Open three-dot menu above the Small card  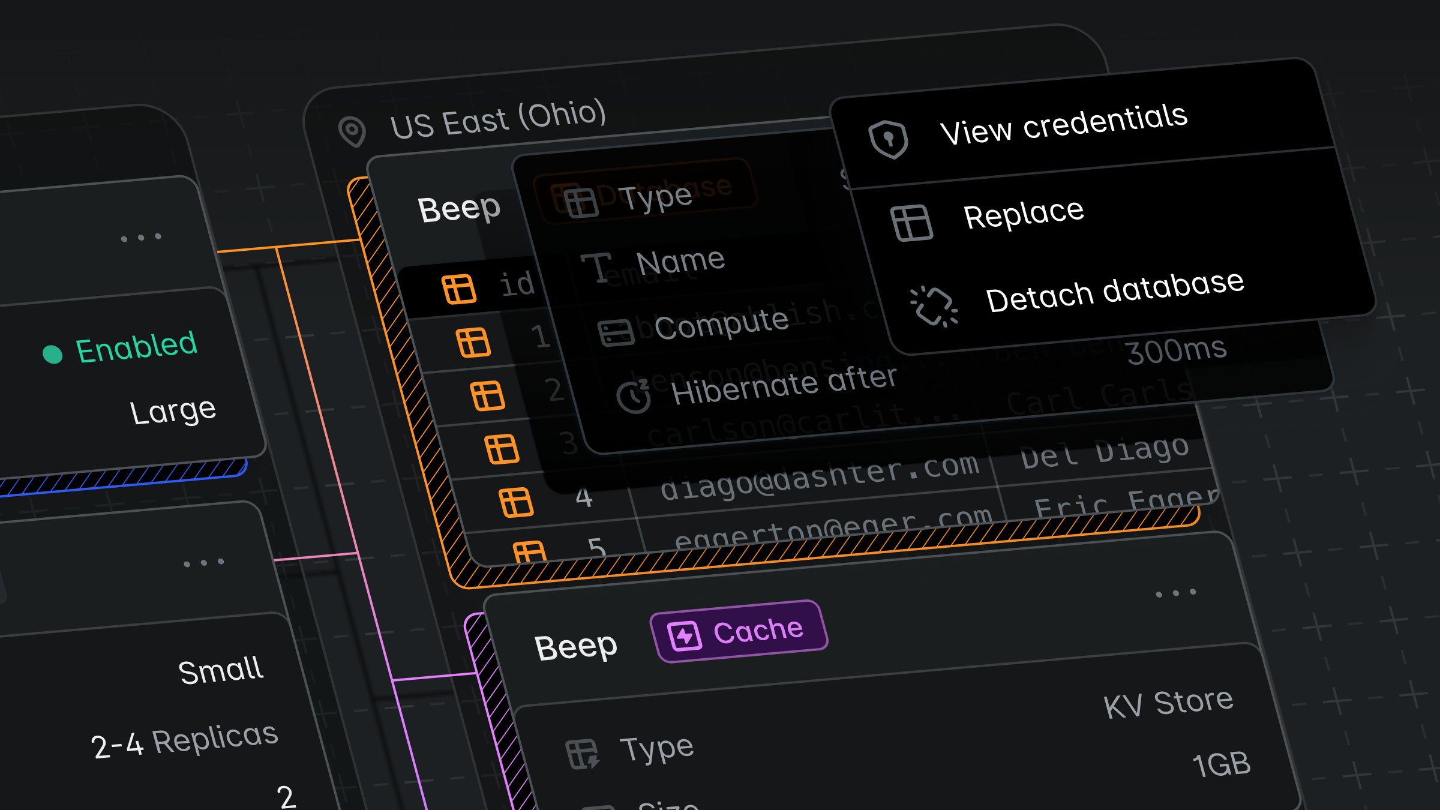[204, 563]
